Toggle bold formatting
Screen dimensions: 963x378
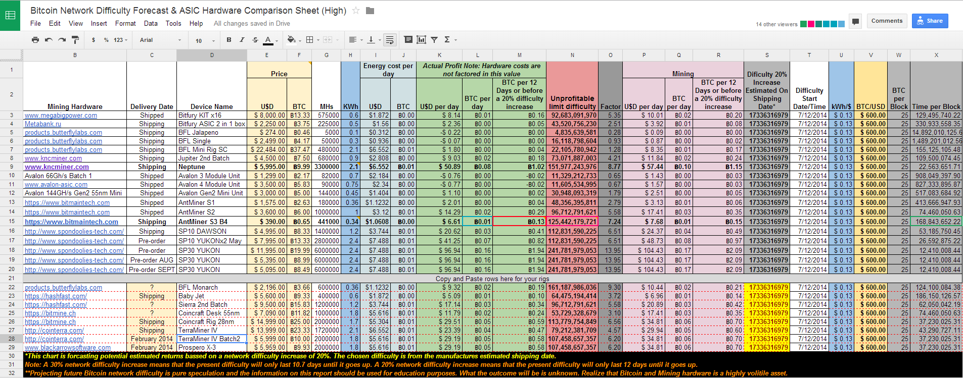click(229, 40)
